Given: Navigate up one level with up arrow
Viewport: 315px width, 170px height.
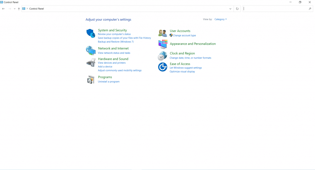Looking at the screenshot, I should pyautogui.click(x=19, y=9).
